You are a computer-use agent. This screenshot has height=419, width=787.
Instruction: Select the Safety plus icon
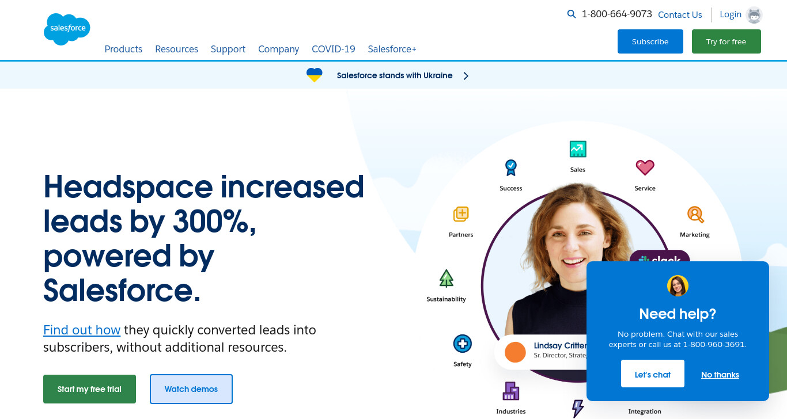tap(463, 344)
